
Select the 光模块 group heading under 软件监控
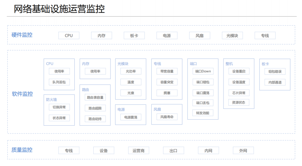point(123,64)
